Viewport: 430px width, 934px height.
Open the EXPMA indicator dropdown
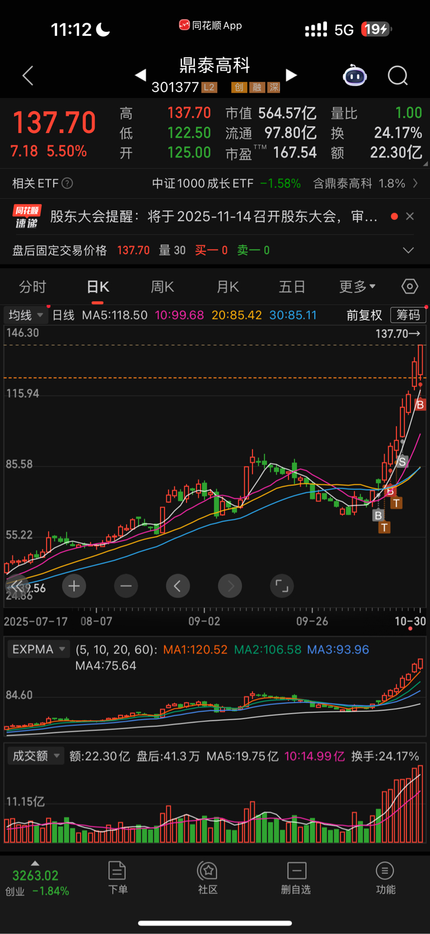point(38,650)
